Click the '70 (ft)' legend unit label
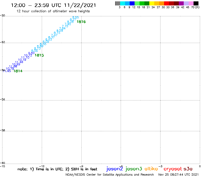Viewport: 202px width, 177px height. click(195, 7)
